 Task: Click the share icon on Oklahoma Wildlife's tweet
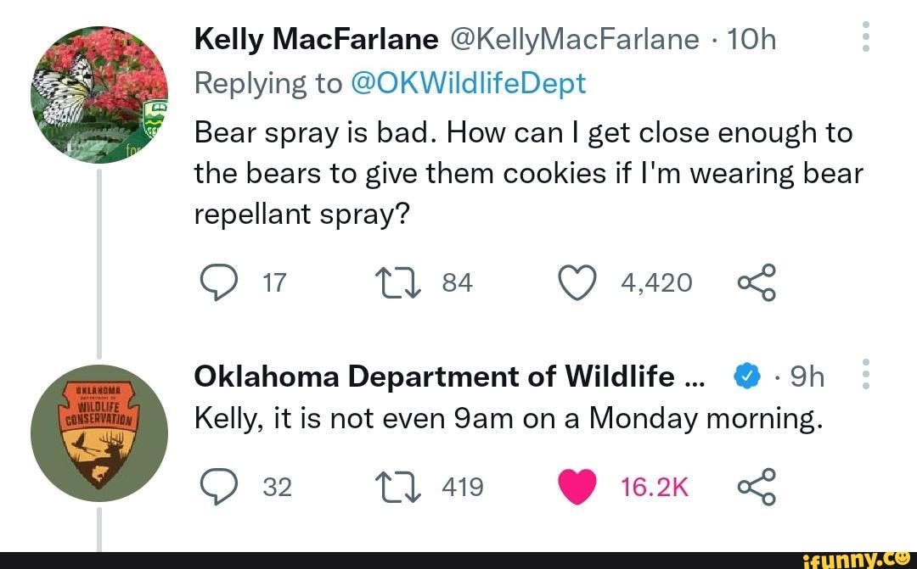[757, 487]
